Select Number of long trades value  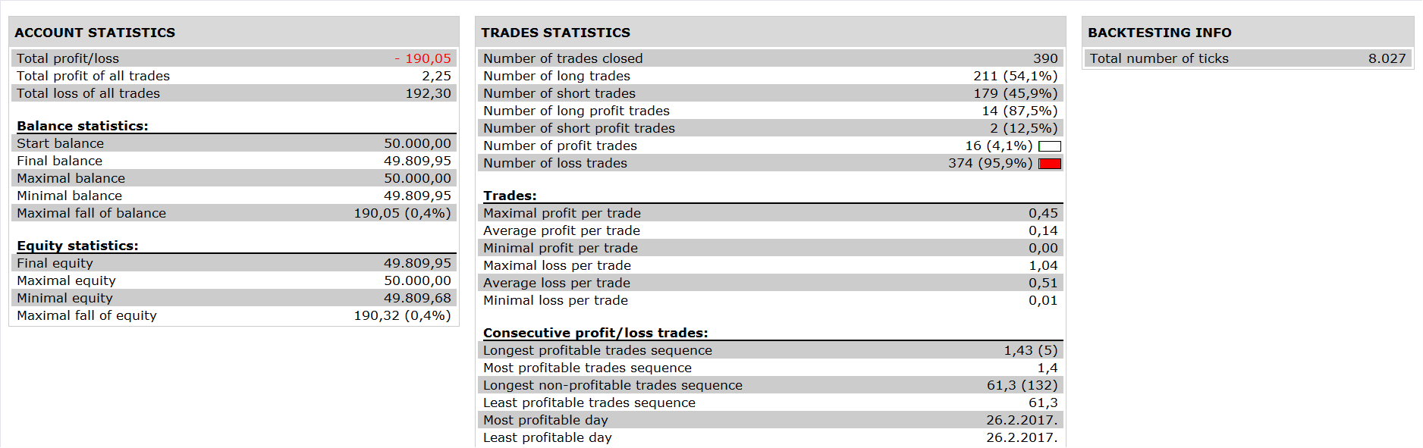(x=1015, y=76)
